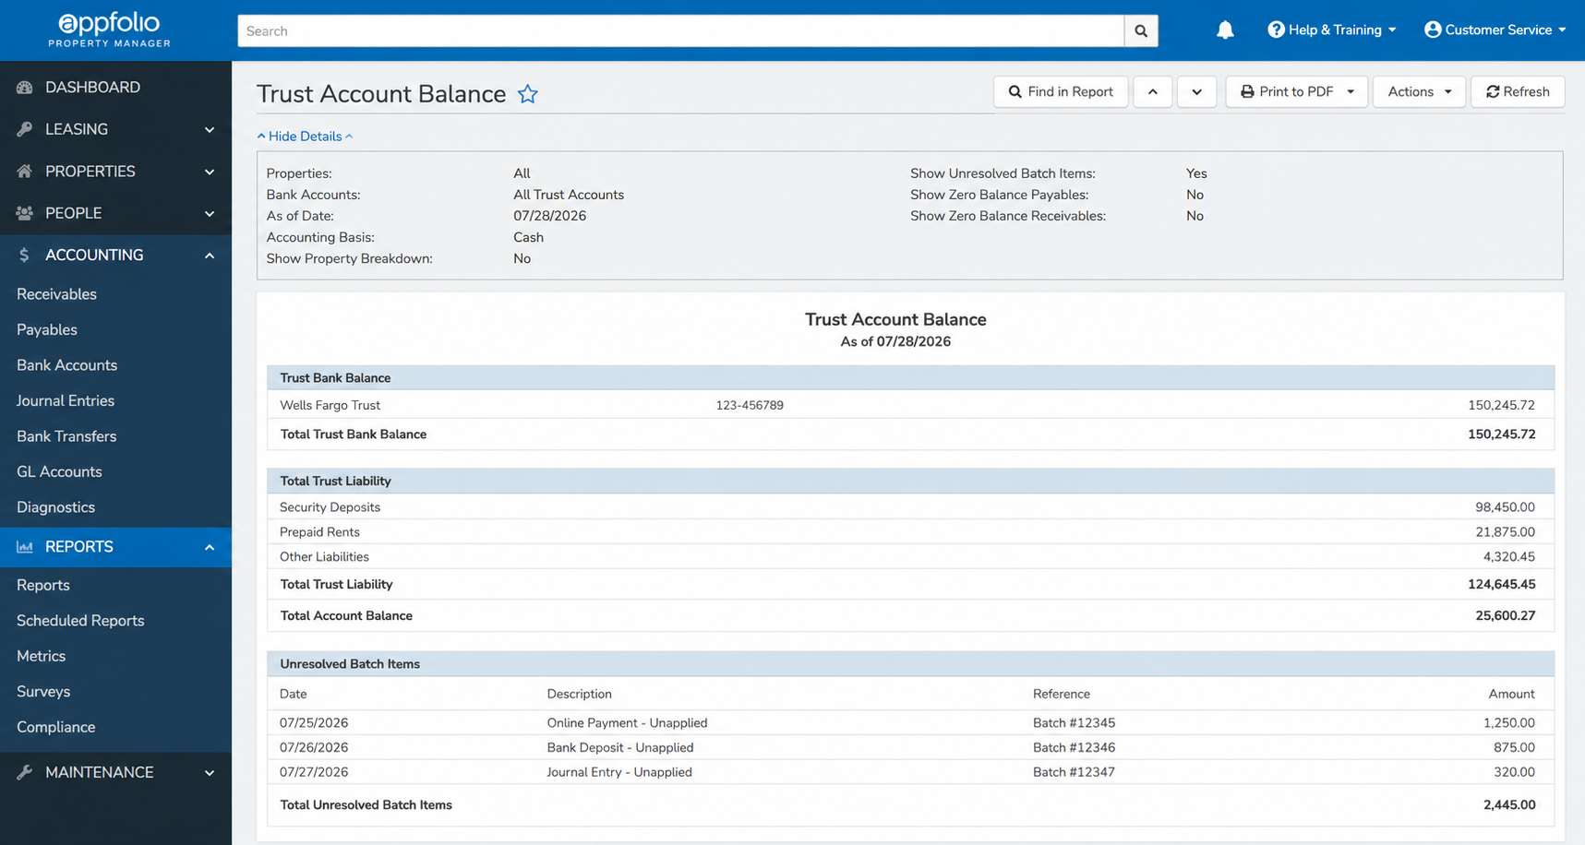
Task: Expand the People menu chevron
Action: tap(210, 214)
